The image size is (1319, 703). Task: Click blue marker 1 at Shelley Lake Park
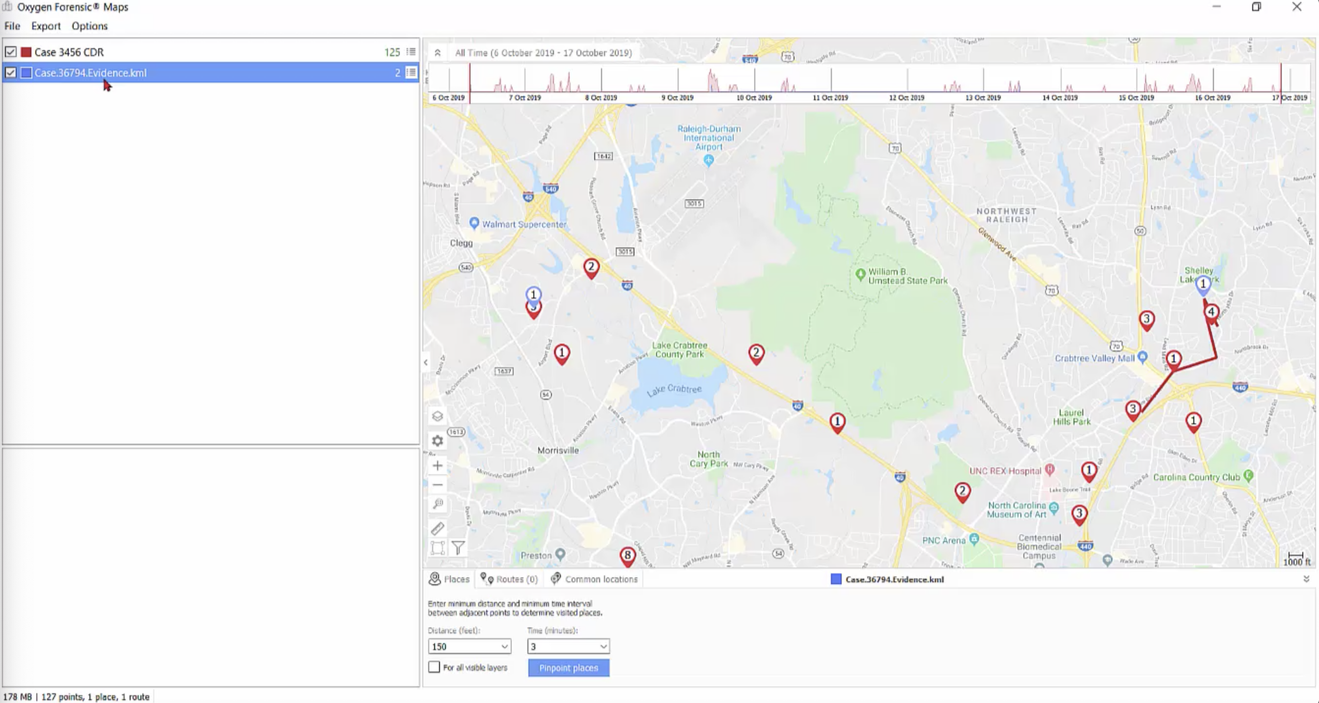click(x=1203, y=285)
